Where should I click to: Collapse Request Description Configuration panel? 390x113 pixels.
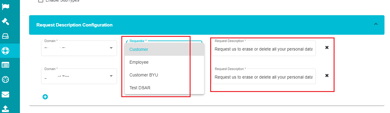[x=376, y=24]
